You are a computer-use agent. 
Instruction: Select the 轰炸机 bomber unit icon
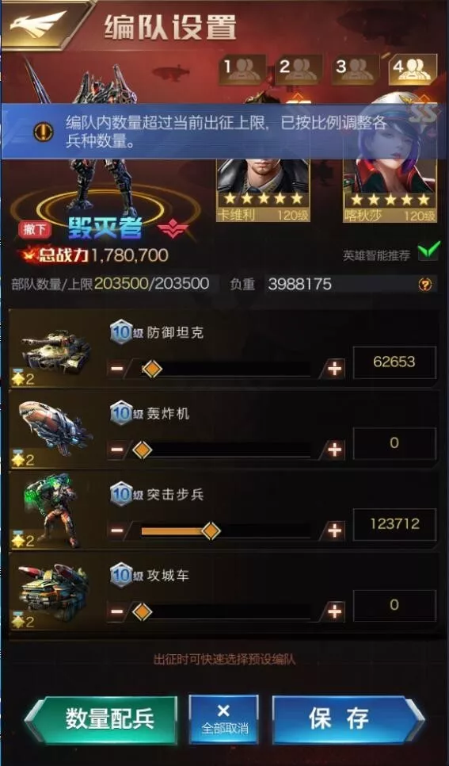tap(55, 428)
